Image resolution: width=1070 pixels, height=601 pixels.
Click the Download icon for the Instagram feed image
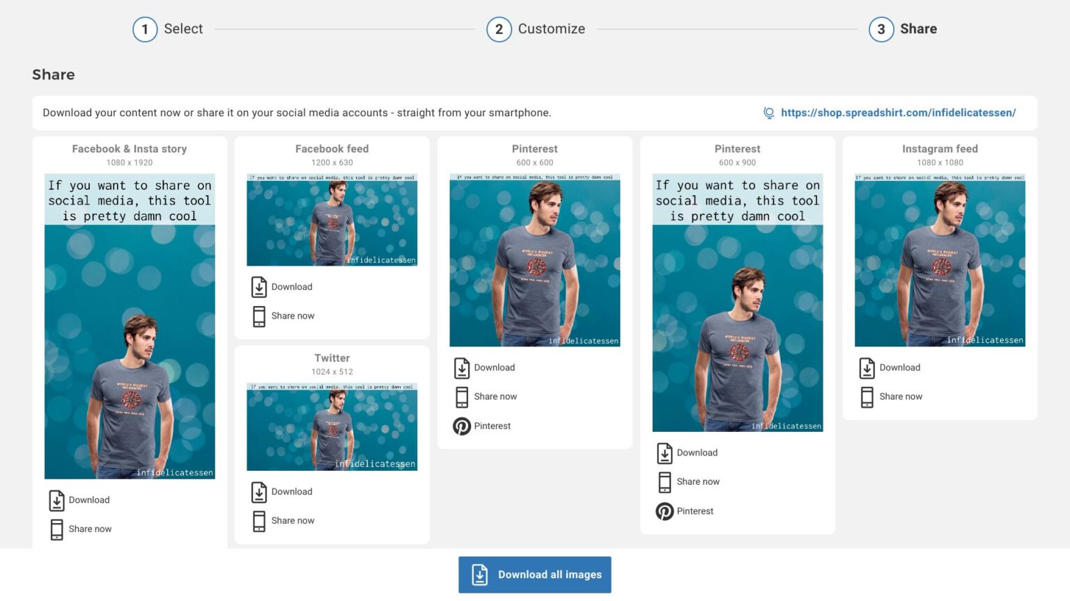pos(867,367)
